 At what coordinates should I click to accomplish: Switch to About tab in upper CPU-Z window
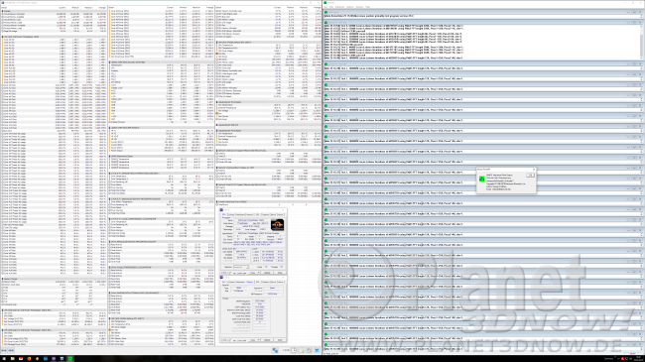point(281,215)
